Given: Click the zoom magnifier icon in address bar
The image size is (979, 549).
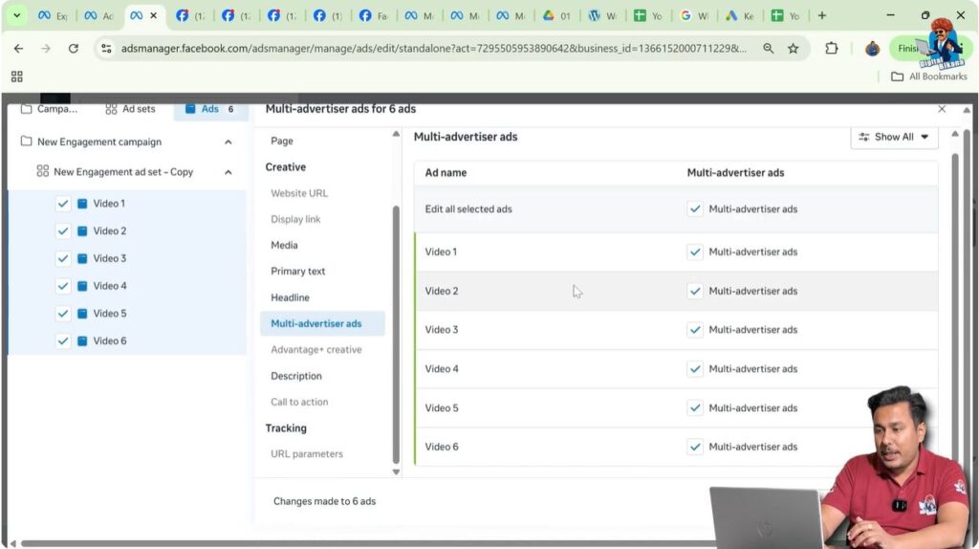Looking at the screenshot, I should (768, 49).
